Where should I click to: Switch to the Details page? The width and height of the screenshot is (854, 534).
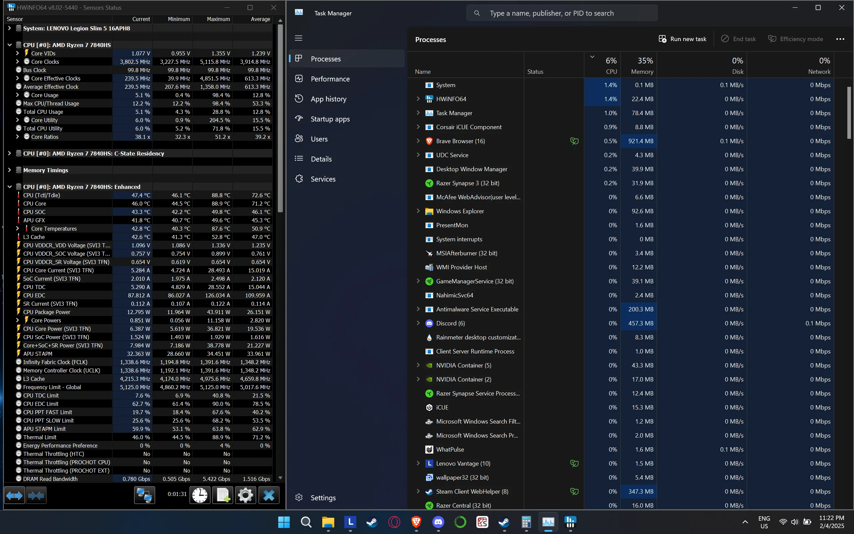(x=347, y=159)
